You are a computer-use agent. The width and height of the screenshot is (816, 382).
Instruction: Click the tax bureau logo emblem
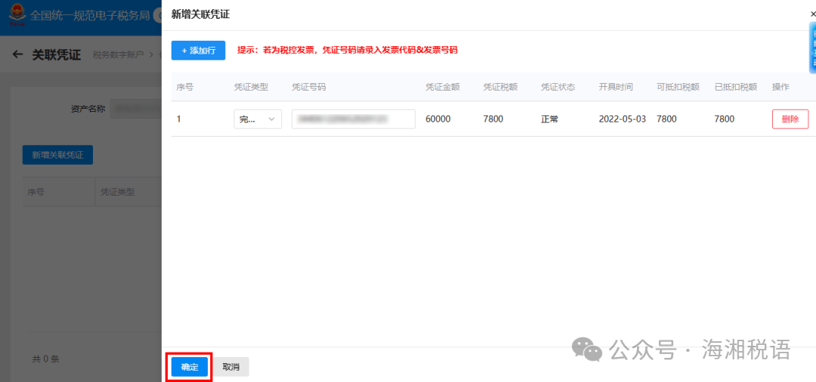(17, 15)
